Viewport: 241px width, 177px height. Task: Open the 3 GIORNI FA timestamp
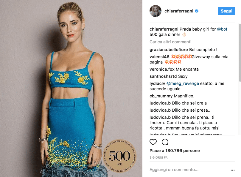[158, 157]
